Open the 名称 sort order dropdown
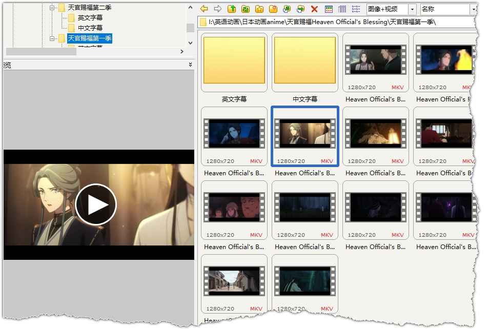The height and width of the screenshot is (329, 488). [473, 9]
